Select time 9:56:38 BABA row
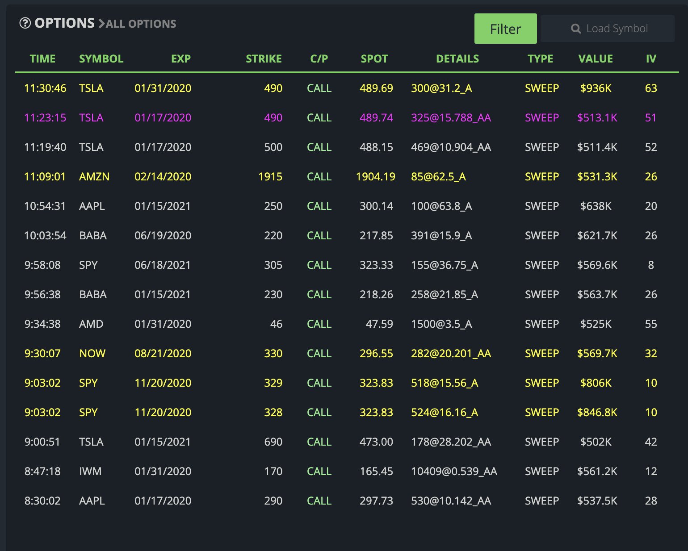 (x=42, y=294)
